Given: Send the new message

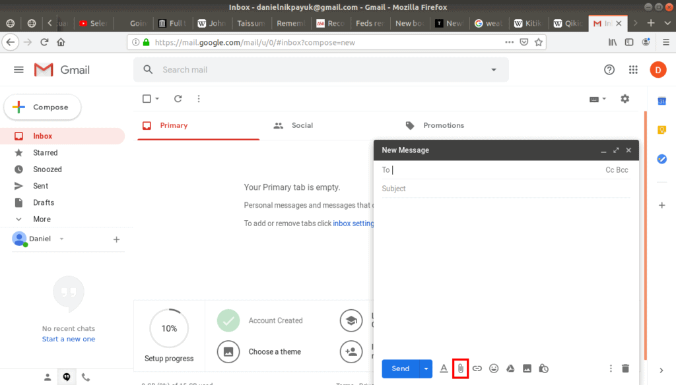Looking at the screenshot, I should (401, 369).
